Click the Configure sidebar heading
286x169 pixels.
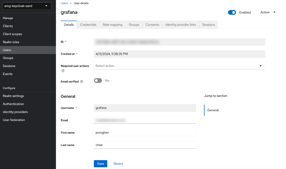coord(9,88)
